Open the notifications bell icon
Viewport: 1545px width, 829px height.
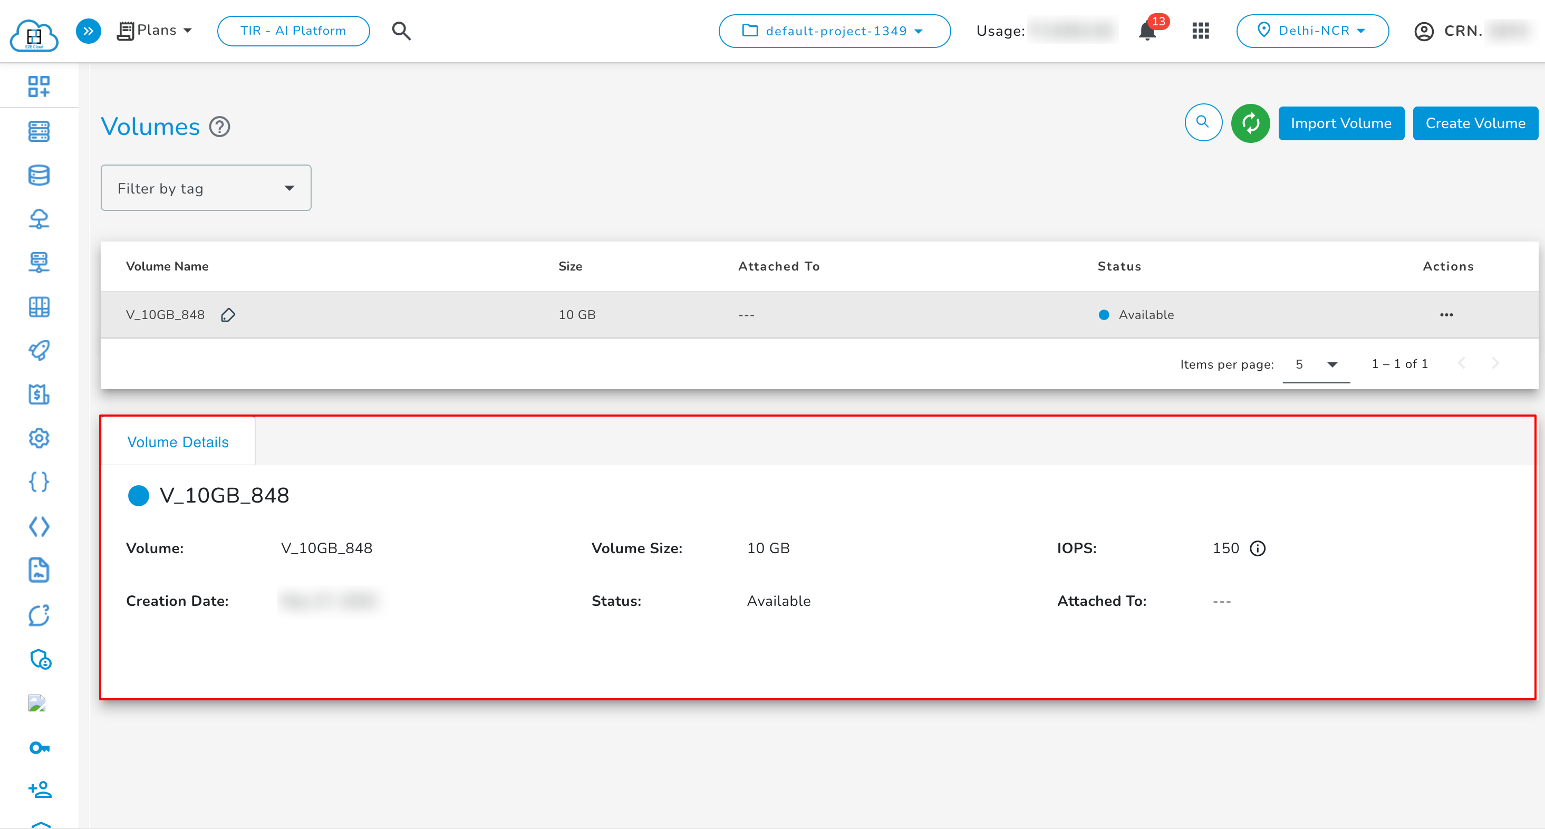(1147, 31)
